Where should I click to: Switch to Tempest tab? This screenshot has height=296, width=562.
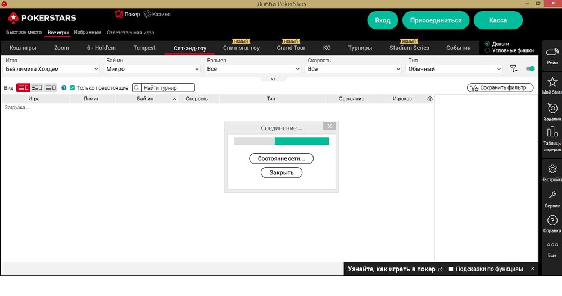click(x=144, y=48)
